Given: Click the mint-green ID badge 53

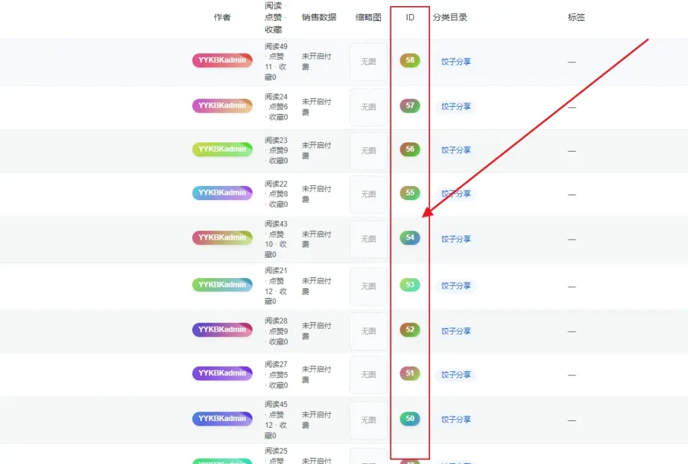Looking at the screenshot, I should click(408, 285).
